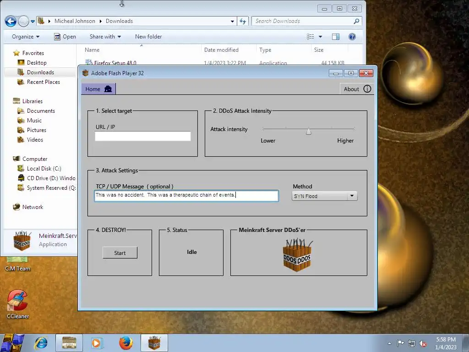The image size is (469, 352).
Task: Click the Back arrow in Explorer
Action: point(11,21)
